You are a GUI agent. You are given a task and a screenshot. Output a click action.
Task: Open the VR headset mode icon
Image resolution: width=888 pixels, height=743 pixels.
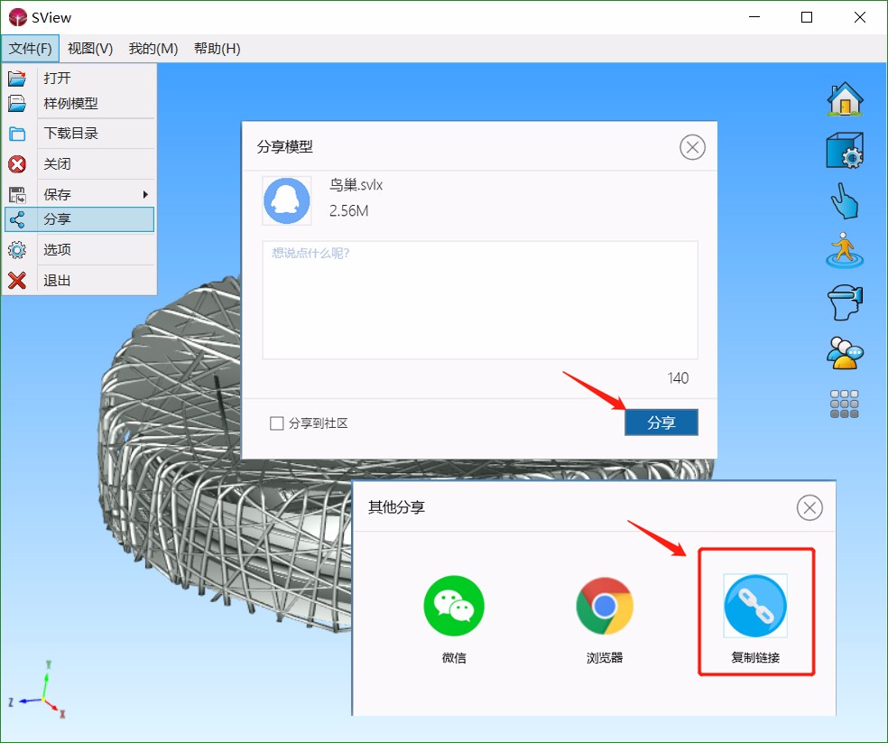point(845,302)
